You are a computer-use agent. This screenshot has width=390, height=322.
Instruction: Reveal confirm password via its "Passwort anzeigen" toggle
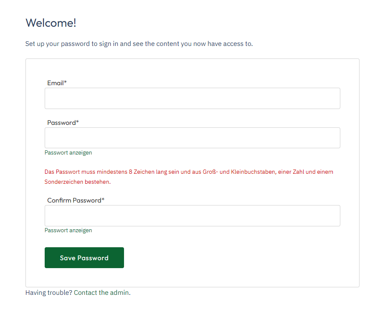tap(68, 230)
